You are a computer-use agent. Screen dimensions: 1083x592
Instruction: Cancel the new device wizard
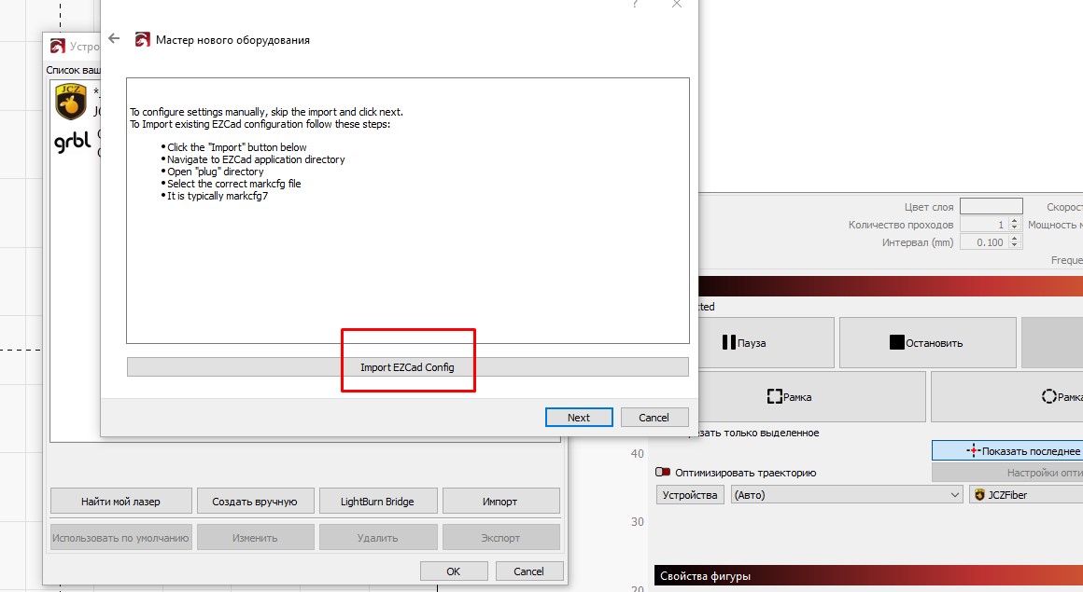[654, 417]
